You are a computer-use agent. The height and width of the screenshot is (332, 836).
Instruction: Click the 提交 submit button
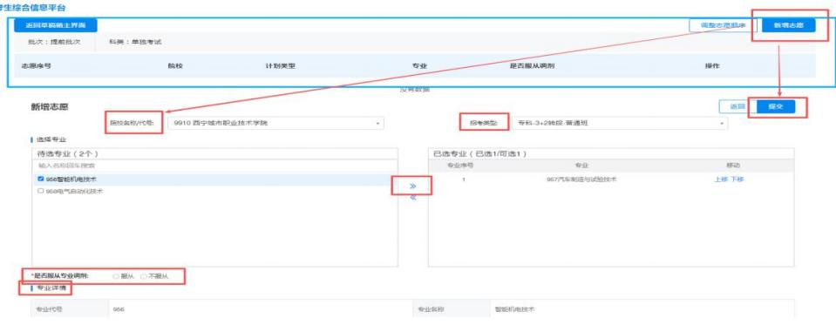[775, 106]
